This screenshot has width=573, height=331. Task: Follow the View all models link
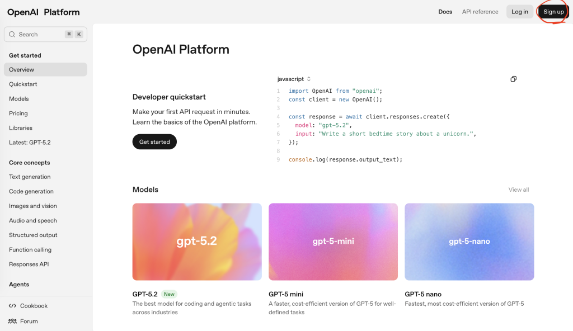pyautogui.click(x=518, y=190)
